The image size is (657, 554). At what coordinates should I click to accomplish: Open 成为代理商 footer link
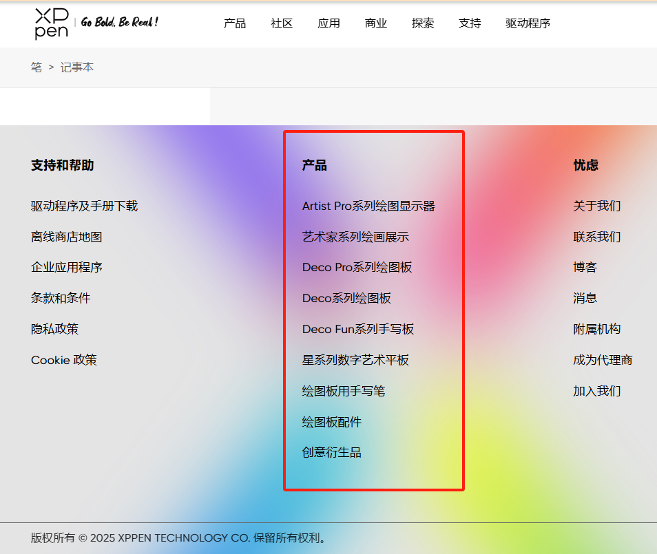[603, 360]
